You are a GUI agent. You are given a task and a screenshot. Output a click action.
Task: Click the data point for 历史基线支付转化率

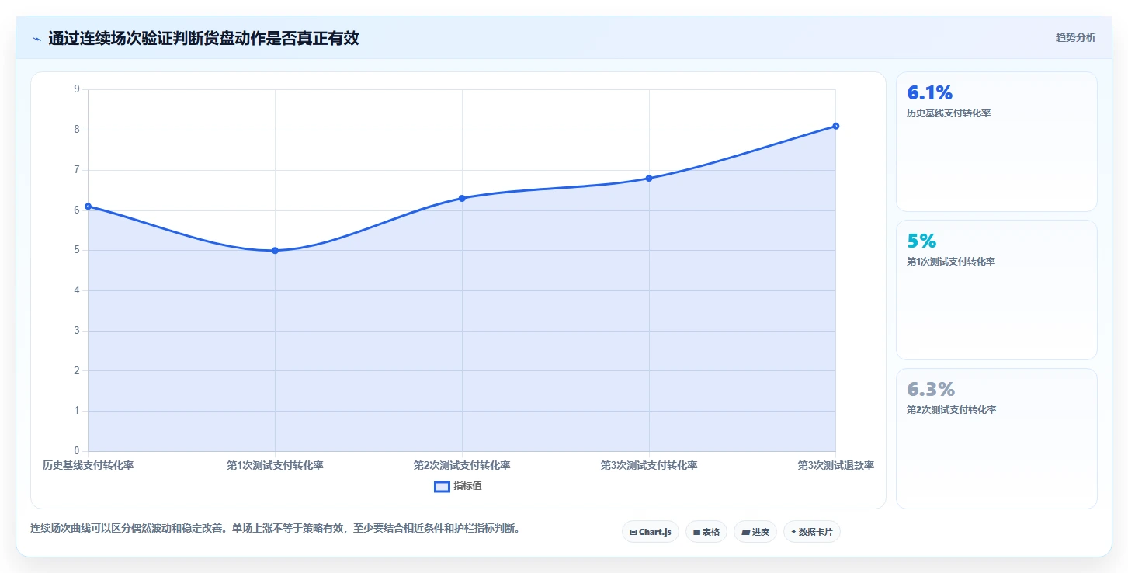click(x=88, y=206)
